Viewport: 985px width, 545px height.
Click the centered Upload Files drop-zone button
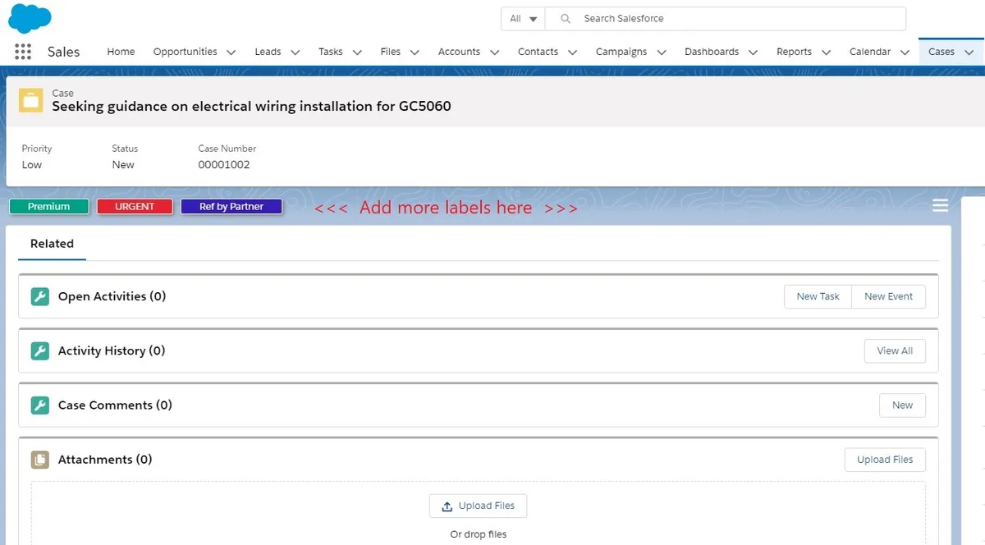478,506
